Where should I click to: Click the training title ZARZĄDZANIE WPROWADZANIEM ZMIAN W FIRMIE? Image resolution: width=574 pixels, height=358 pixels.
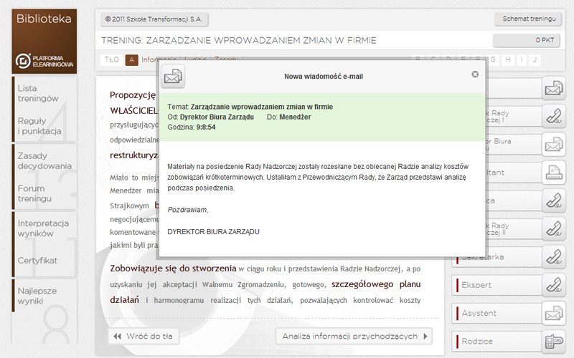click(261, 41)
